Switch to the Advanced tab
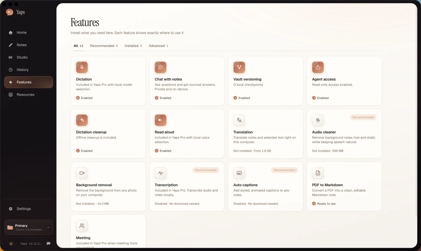 158,46
